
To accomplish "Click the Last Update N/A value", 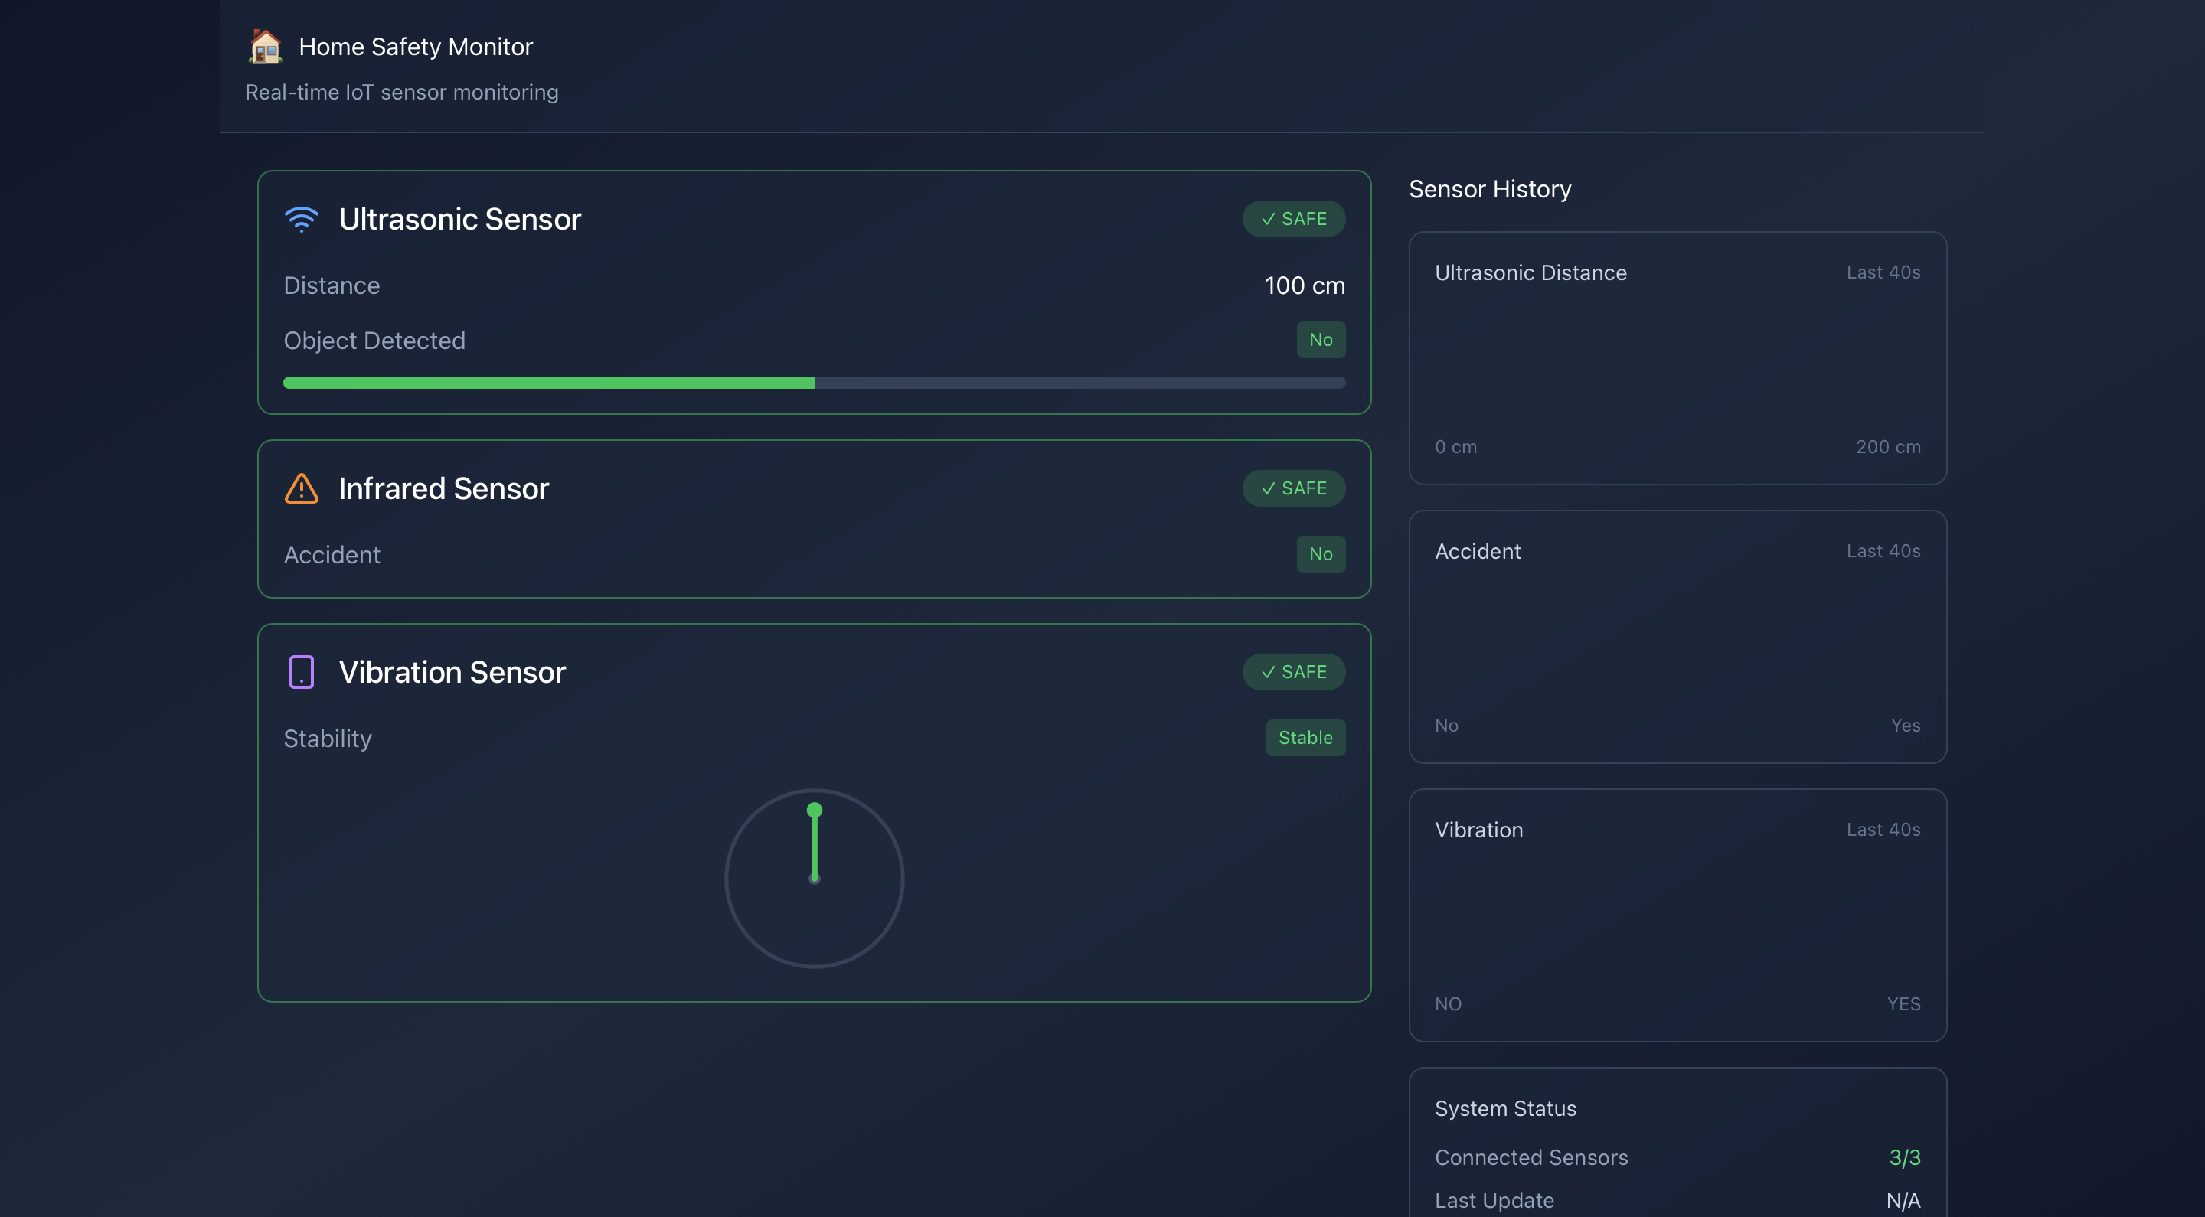I will 1902,1200.
